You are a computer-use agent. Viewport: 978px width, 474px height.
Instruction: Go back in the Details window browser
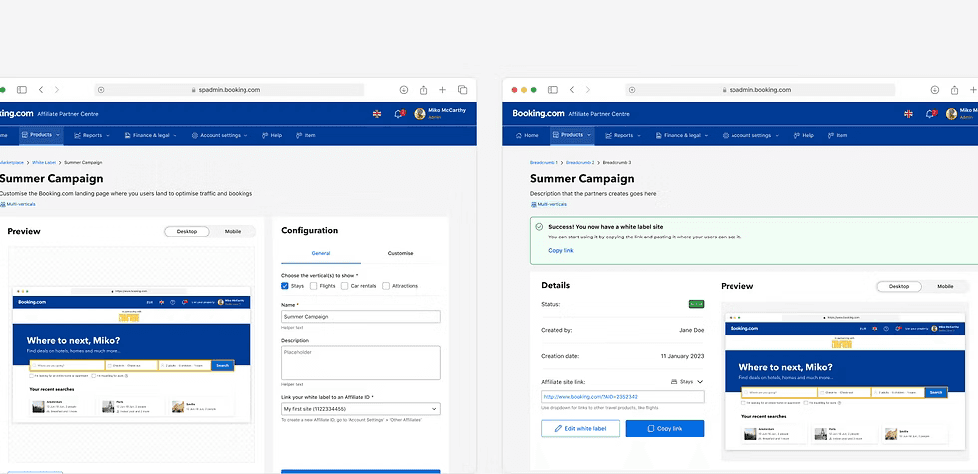pos(571,90)
